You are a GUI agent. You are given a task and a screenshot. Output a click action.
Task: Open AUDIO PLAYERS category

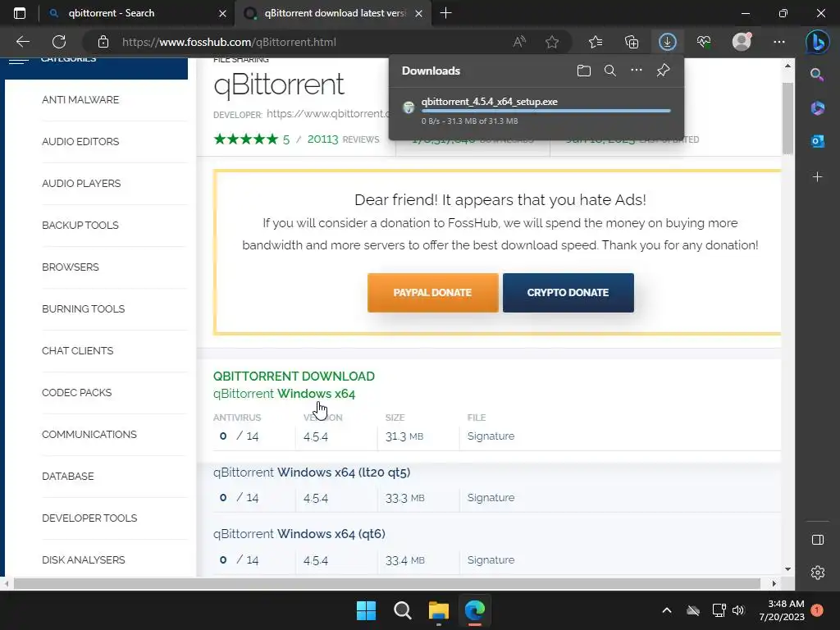click(81, 183)
